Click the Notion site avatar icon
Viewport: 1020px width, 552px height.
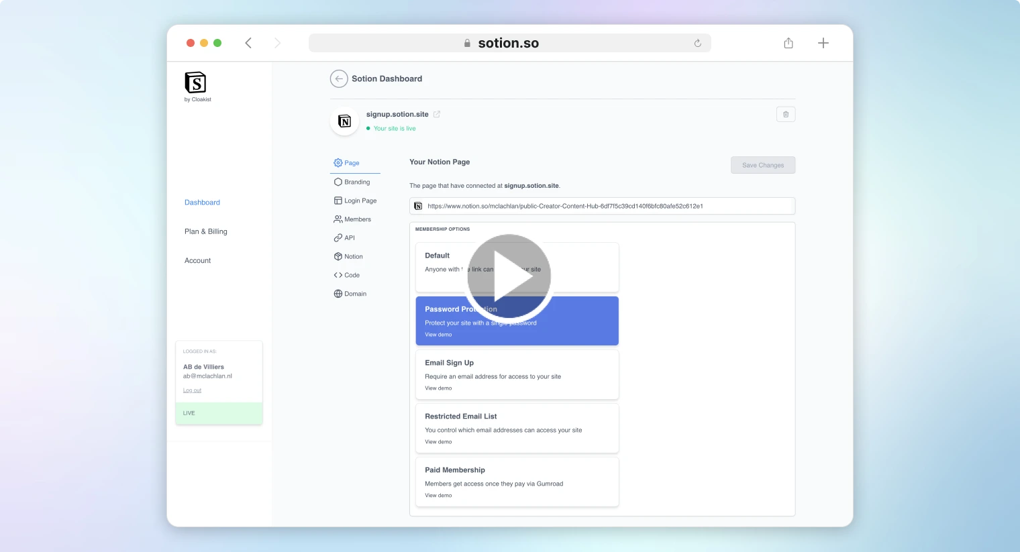tap(344, 121)
